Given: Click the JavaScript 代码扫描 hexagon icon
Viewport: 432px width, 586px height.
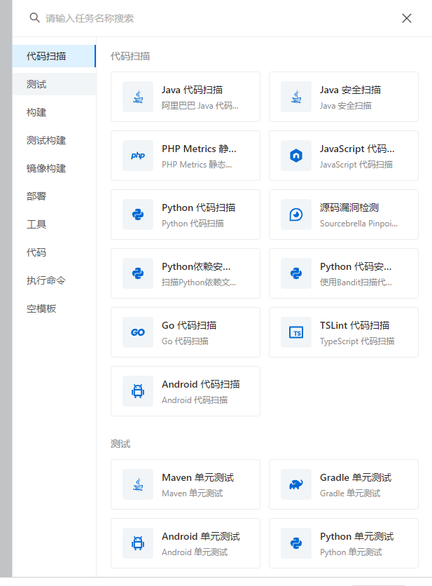Looking at the screenshot, I should click(296, 156).
